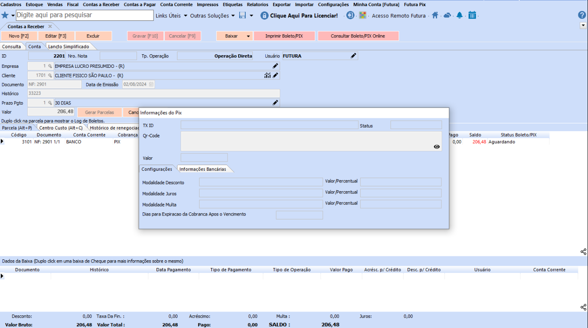The image size is (588, 328).
Task: Click the circular login arrow icon
Action: 351,15
